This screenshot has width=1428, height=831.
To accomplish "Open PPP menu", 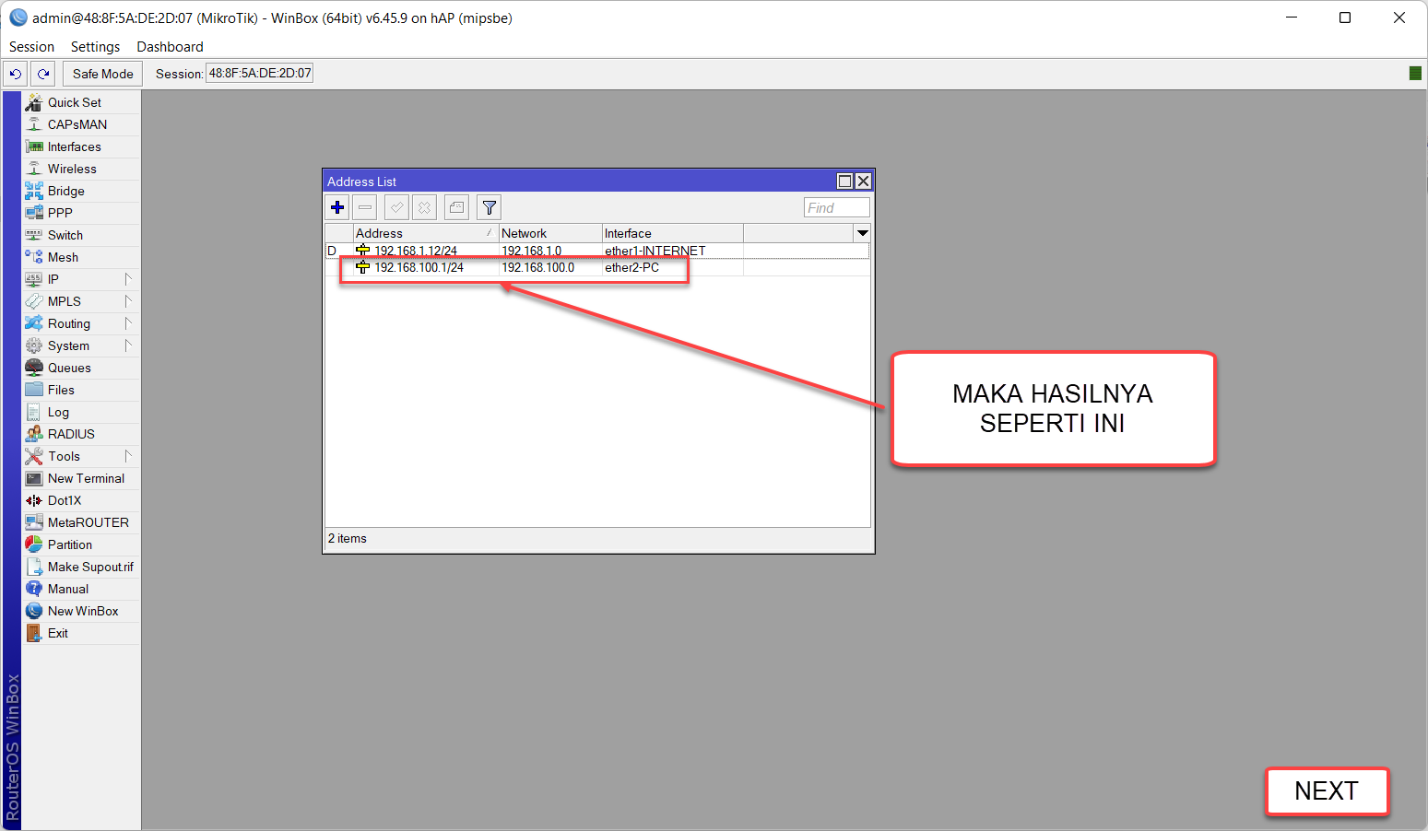I will coord(81,213).
